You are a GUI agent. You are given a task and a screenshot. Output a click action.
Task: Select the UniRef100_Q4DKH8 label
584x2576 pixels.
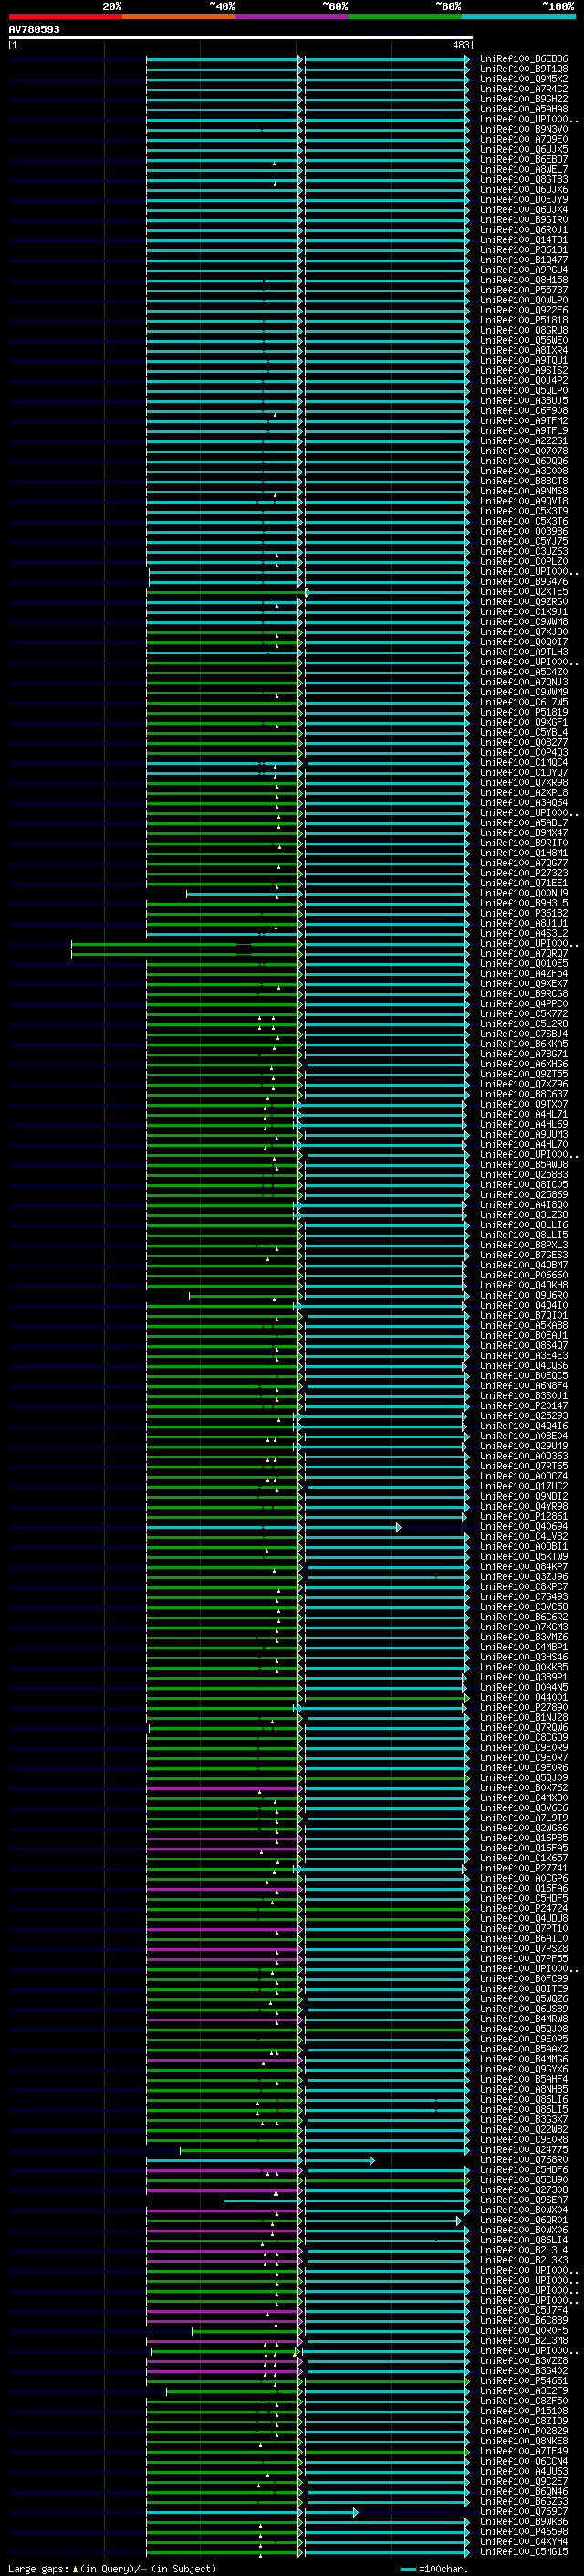tap(523, 1285)
